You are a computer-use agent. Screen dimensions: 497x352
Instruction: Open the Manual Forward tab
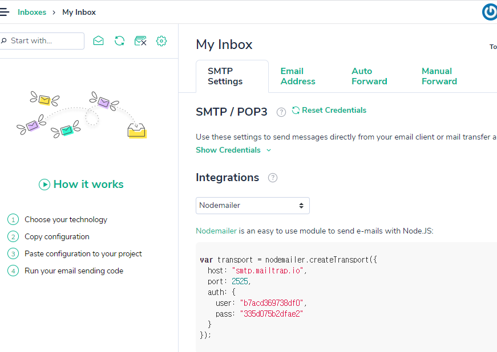point(439,76)
